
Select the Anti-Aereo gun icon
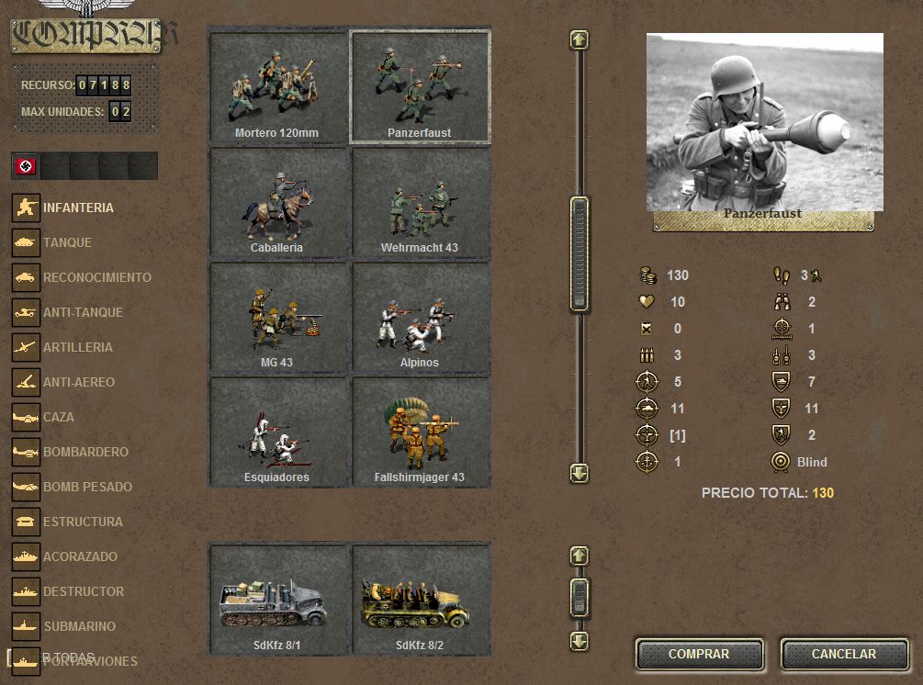26,382
